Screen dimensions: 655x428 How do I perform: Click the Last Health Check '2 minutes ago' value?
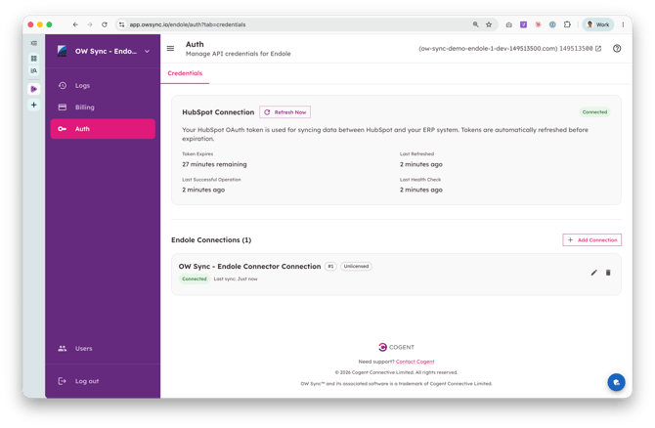[x=421, y=190]
